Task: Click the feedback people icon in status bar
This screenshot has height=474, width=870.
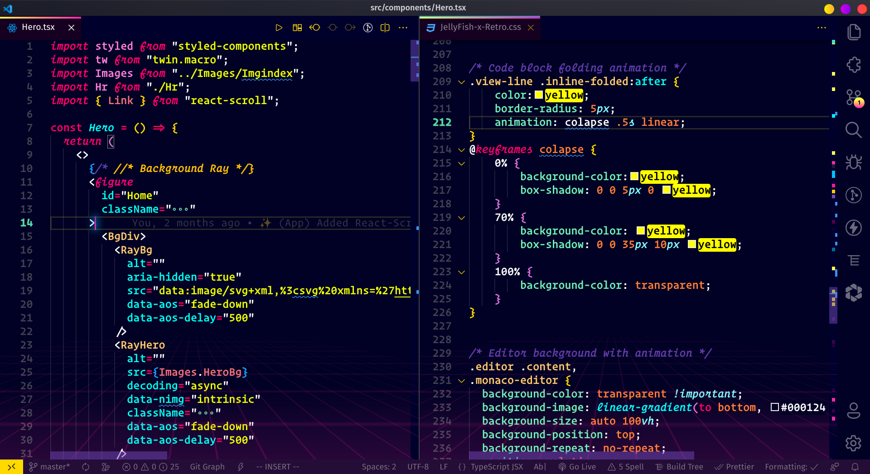Action: 835,467
